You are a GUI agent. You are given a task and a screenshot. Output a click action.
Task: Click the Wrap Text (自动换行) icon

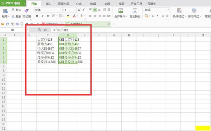[135, 11]
